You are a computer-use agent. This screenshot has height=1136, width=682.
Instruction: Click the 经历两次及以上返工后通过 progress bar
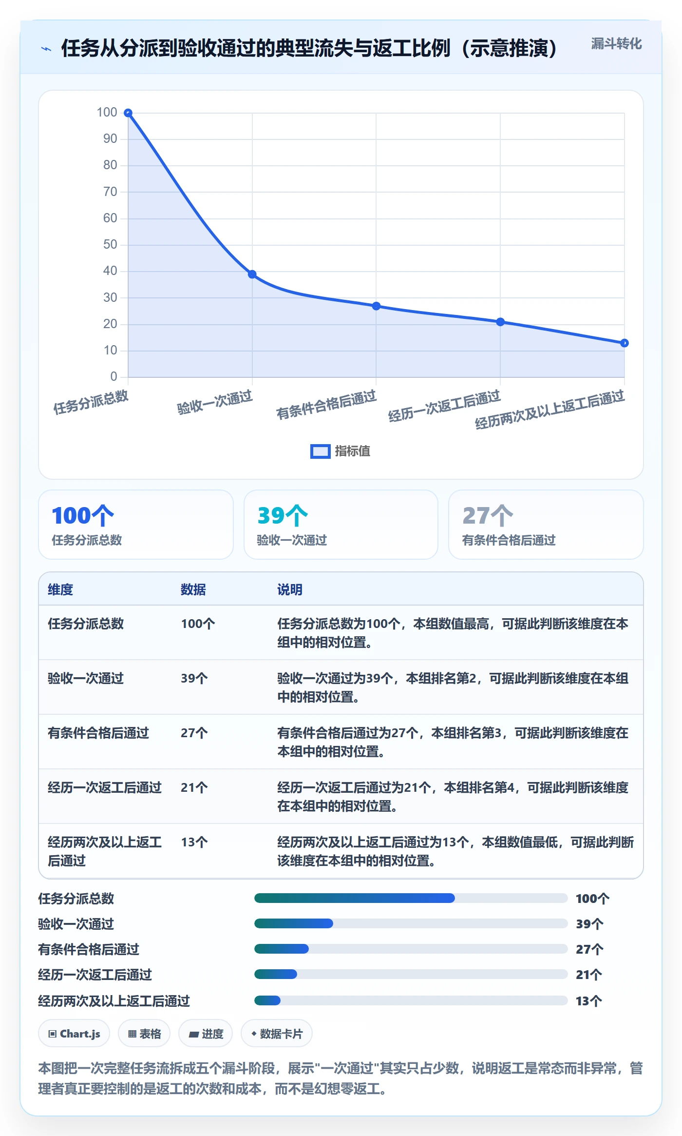click(x=411, y=1000)
